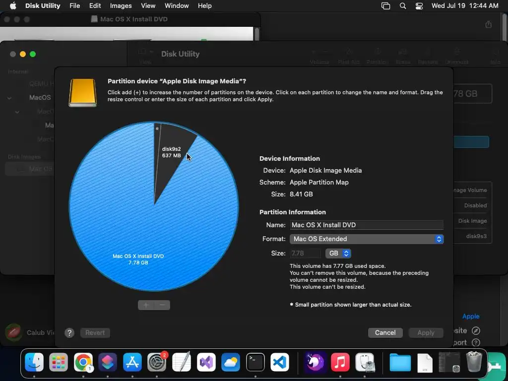Image resolution: width=508 pixels, height=381 pixels.
Task: Click Cancel in the partition dialog
Action: 385,333
